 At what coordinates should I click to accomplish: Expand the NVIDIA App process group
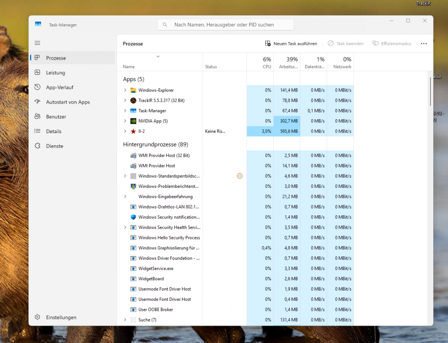point(125,121)
